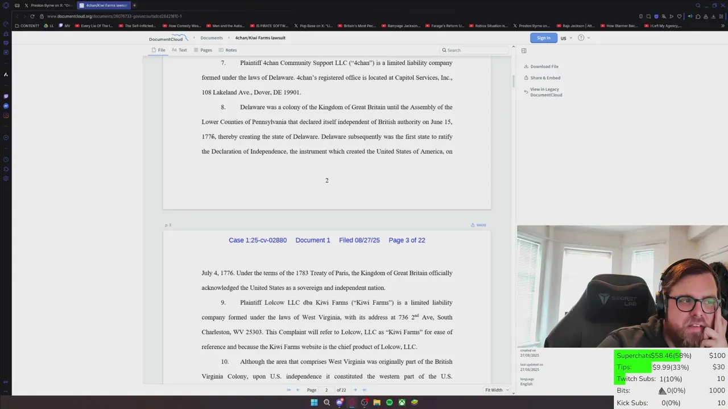This screenshot has height=409, width=728.
Task: Open Every Lie Of The I... bookmark
Action: click(94, 26)
